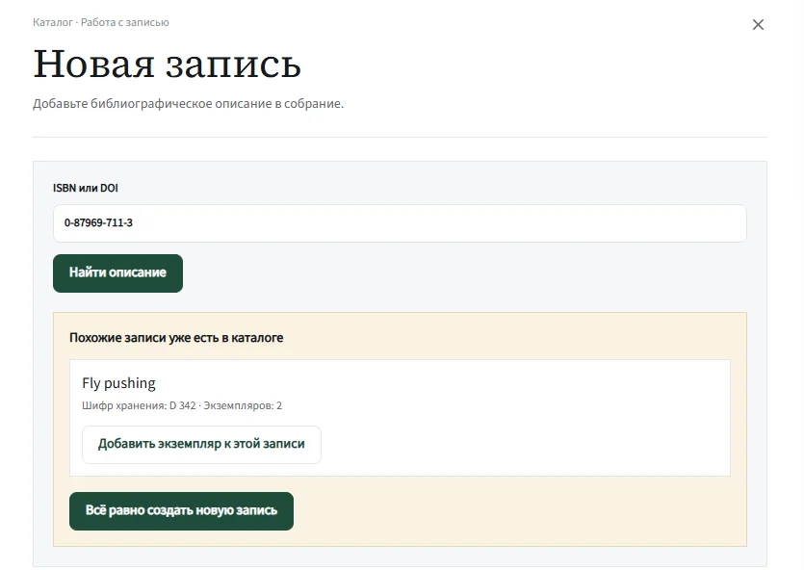Click the ISBN или DOI input field
This screenshot has width=804, height=570.
(400, 223)
